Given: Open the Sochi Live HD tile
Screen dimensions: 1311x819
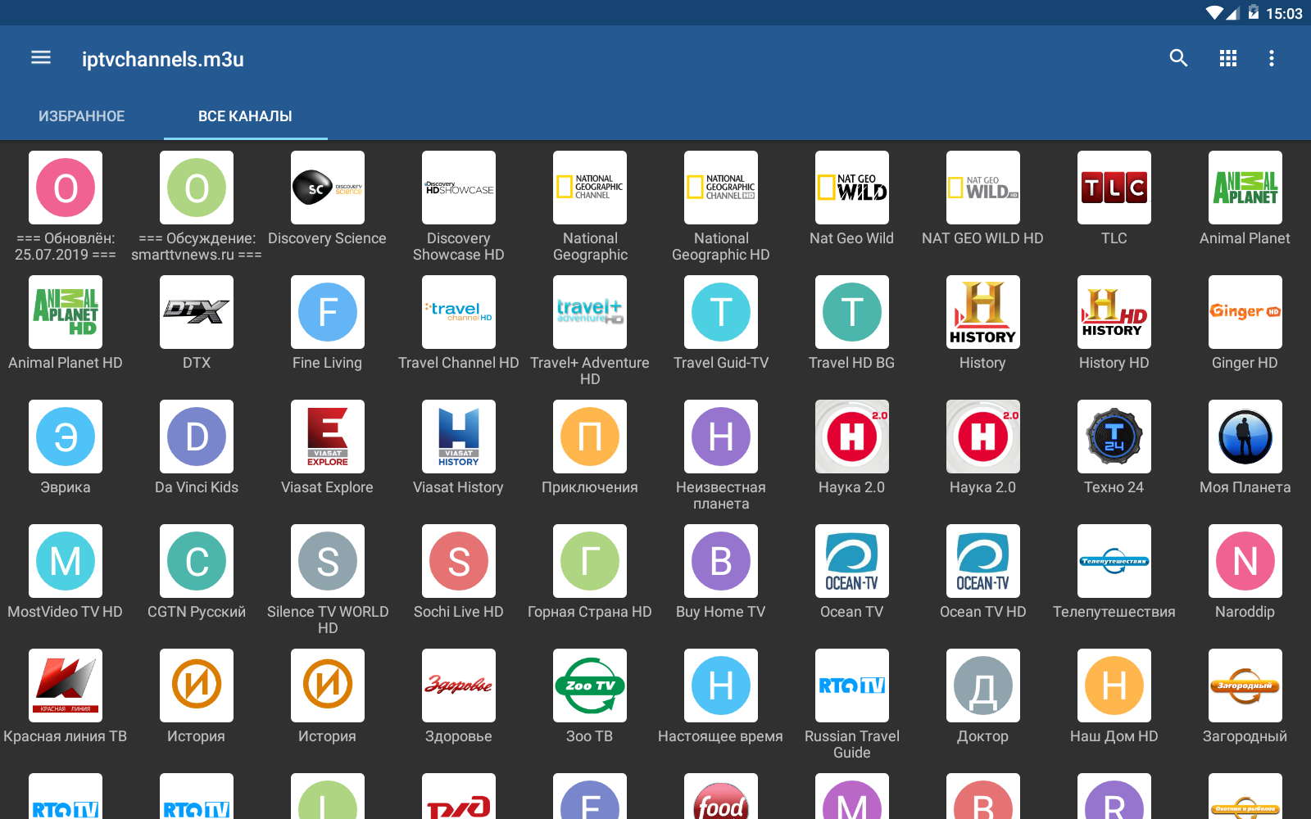Looking at the screenshot, I should point(459,561).
